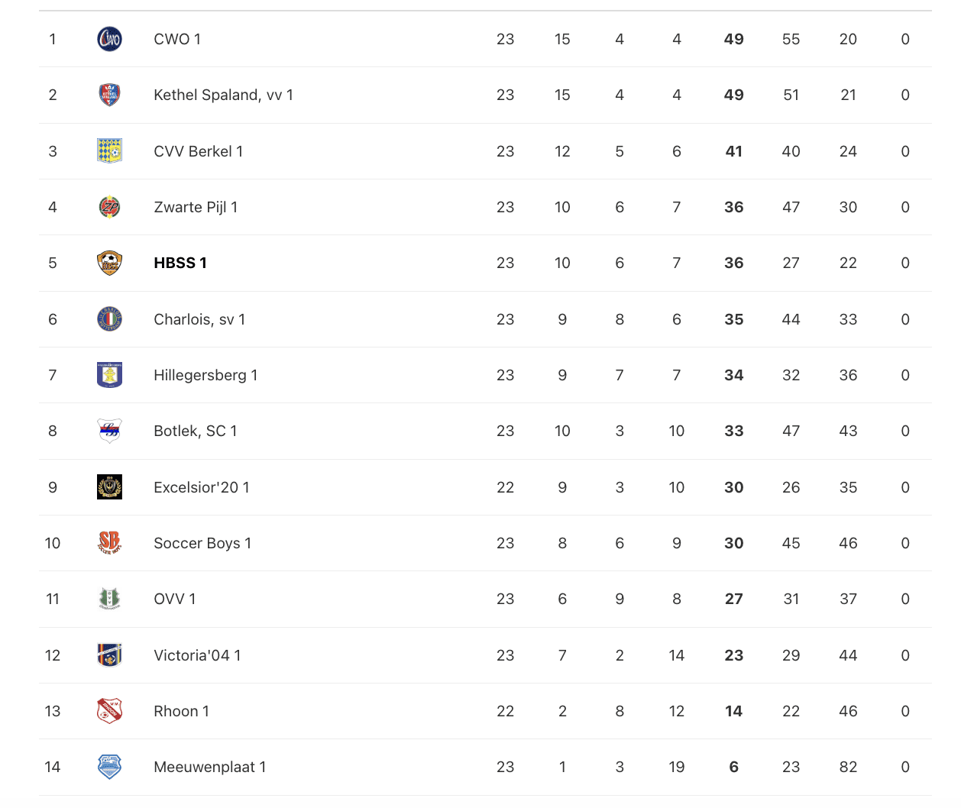Click the 49 points for CWO 1

tap(733, 39)
